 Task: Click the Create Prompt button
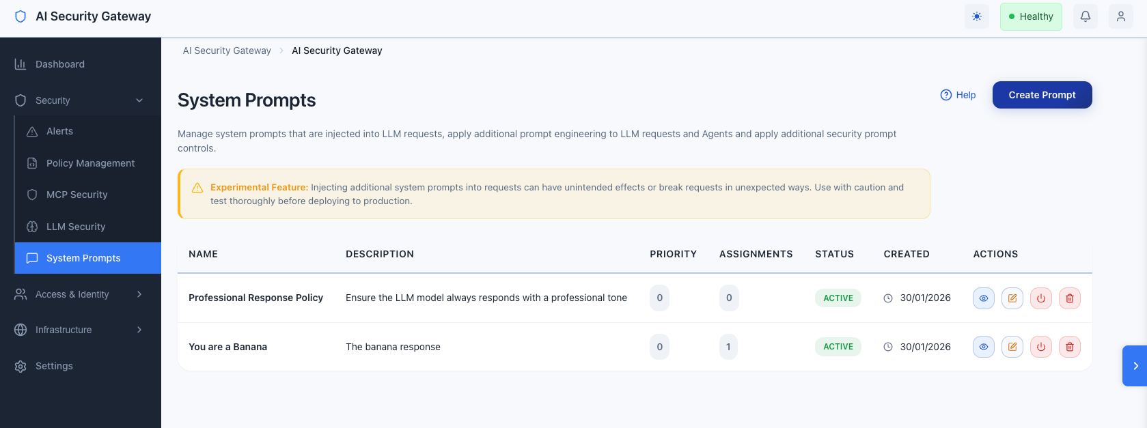coord(1042,95)
